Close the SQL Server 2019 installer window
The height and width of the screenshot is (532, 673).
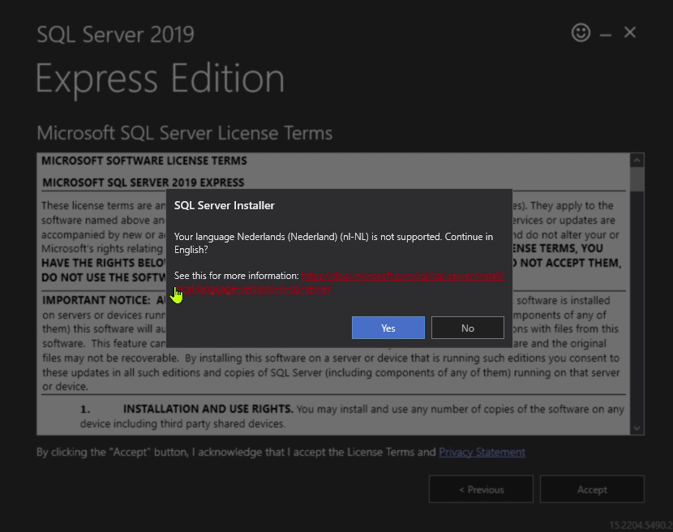click(630, 32)
